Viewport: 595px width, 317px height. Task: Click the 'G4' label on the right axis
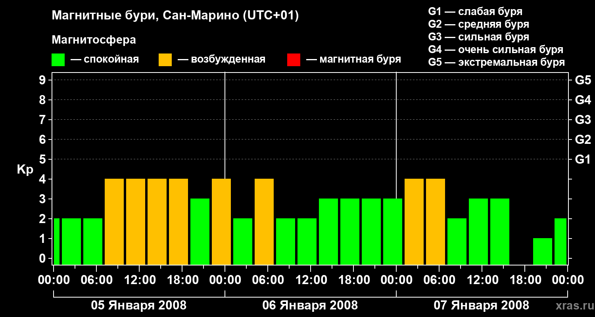pyautogui.click(x=583, y=100)
